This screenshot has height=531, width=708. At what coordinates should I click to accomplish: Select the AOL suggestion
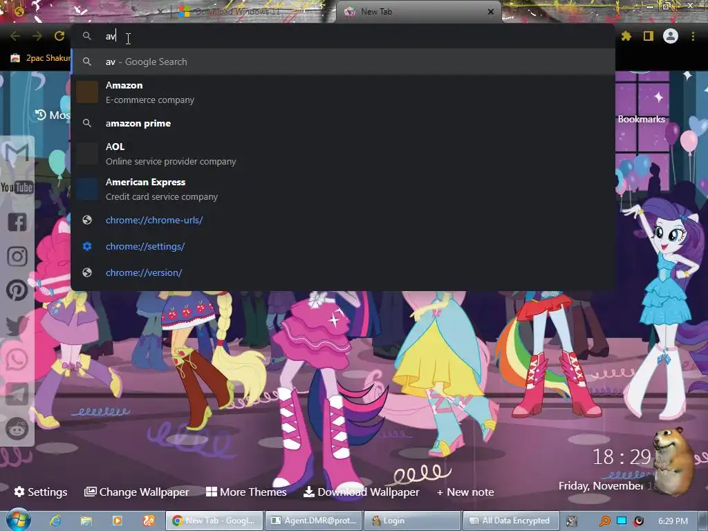pyautogui.click(x=343, y=154)
